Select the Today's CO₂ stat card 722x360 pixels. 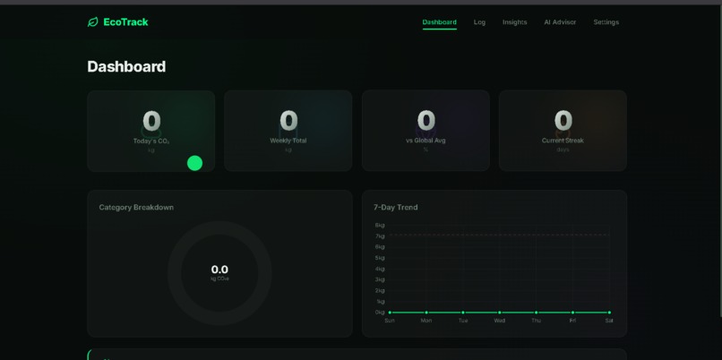pos(151,131)
